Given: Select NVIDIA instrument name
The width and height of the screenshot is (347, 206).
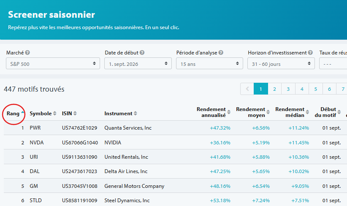Looking at the screenshot, I should [113, 143].
